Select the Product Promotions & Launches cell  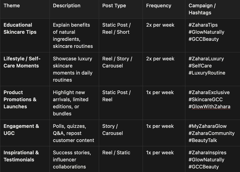[25, 103]
